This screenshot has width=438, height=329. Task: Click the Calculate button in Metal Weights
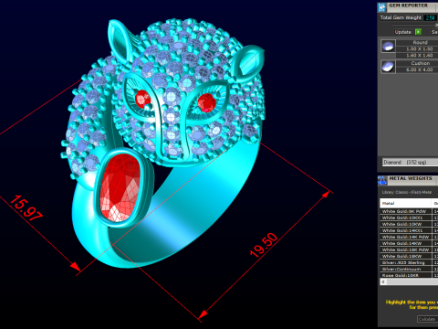click(427, 319)
